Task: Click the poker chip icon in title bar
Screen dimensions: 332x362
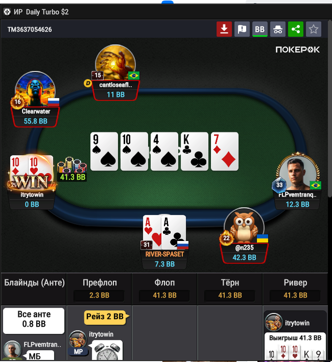Action: 7,11
